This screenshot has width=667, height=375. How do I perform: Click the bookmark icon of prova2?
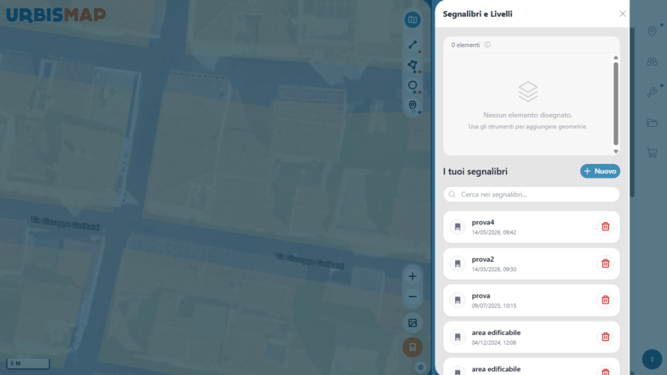(x=458, y=264)
